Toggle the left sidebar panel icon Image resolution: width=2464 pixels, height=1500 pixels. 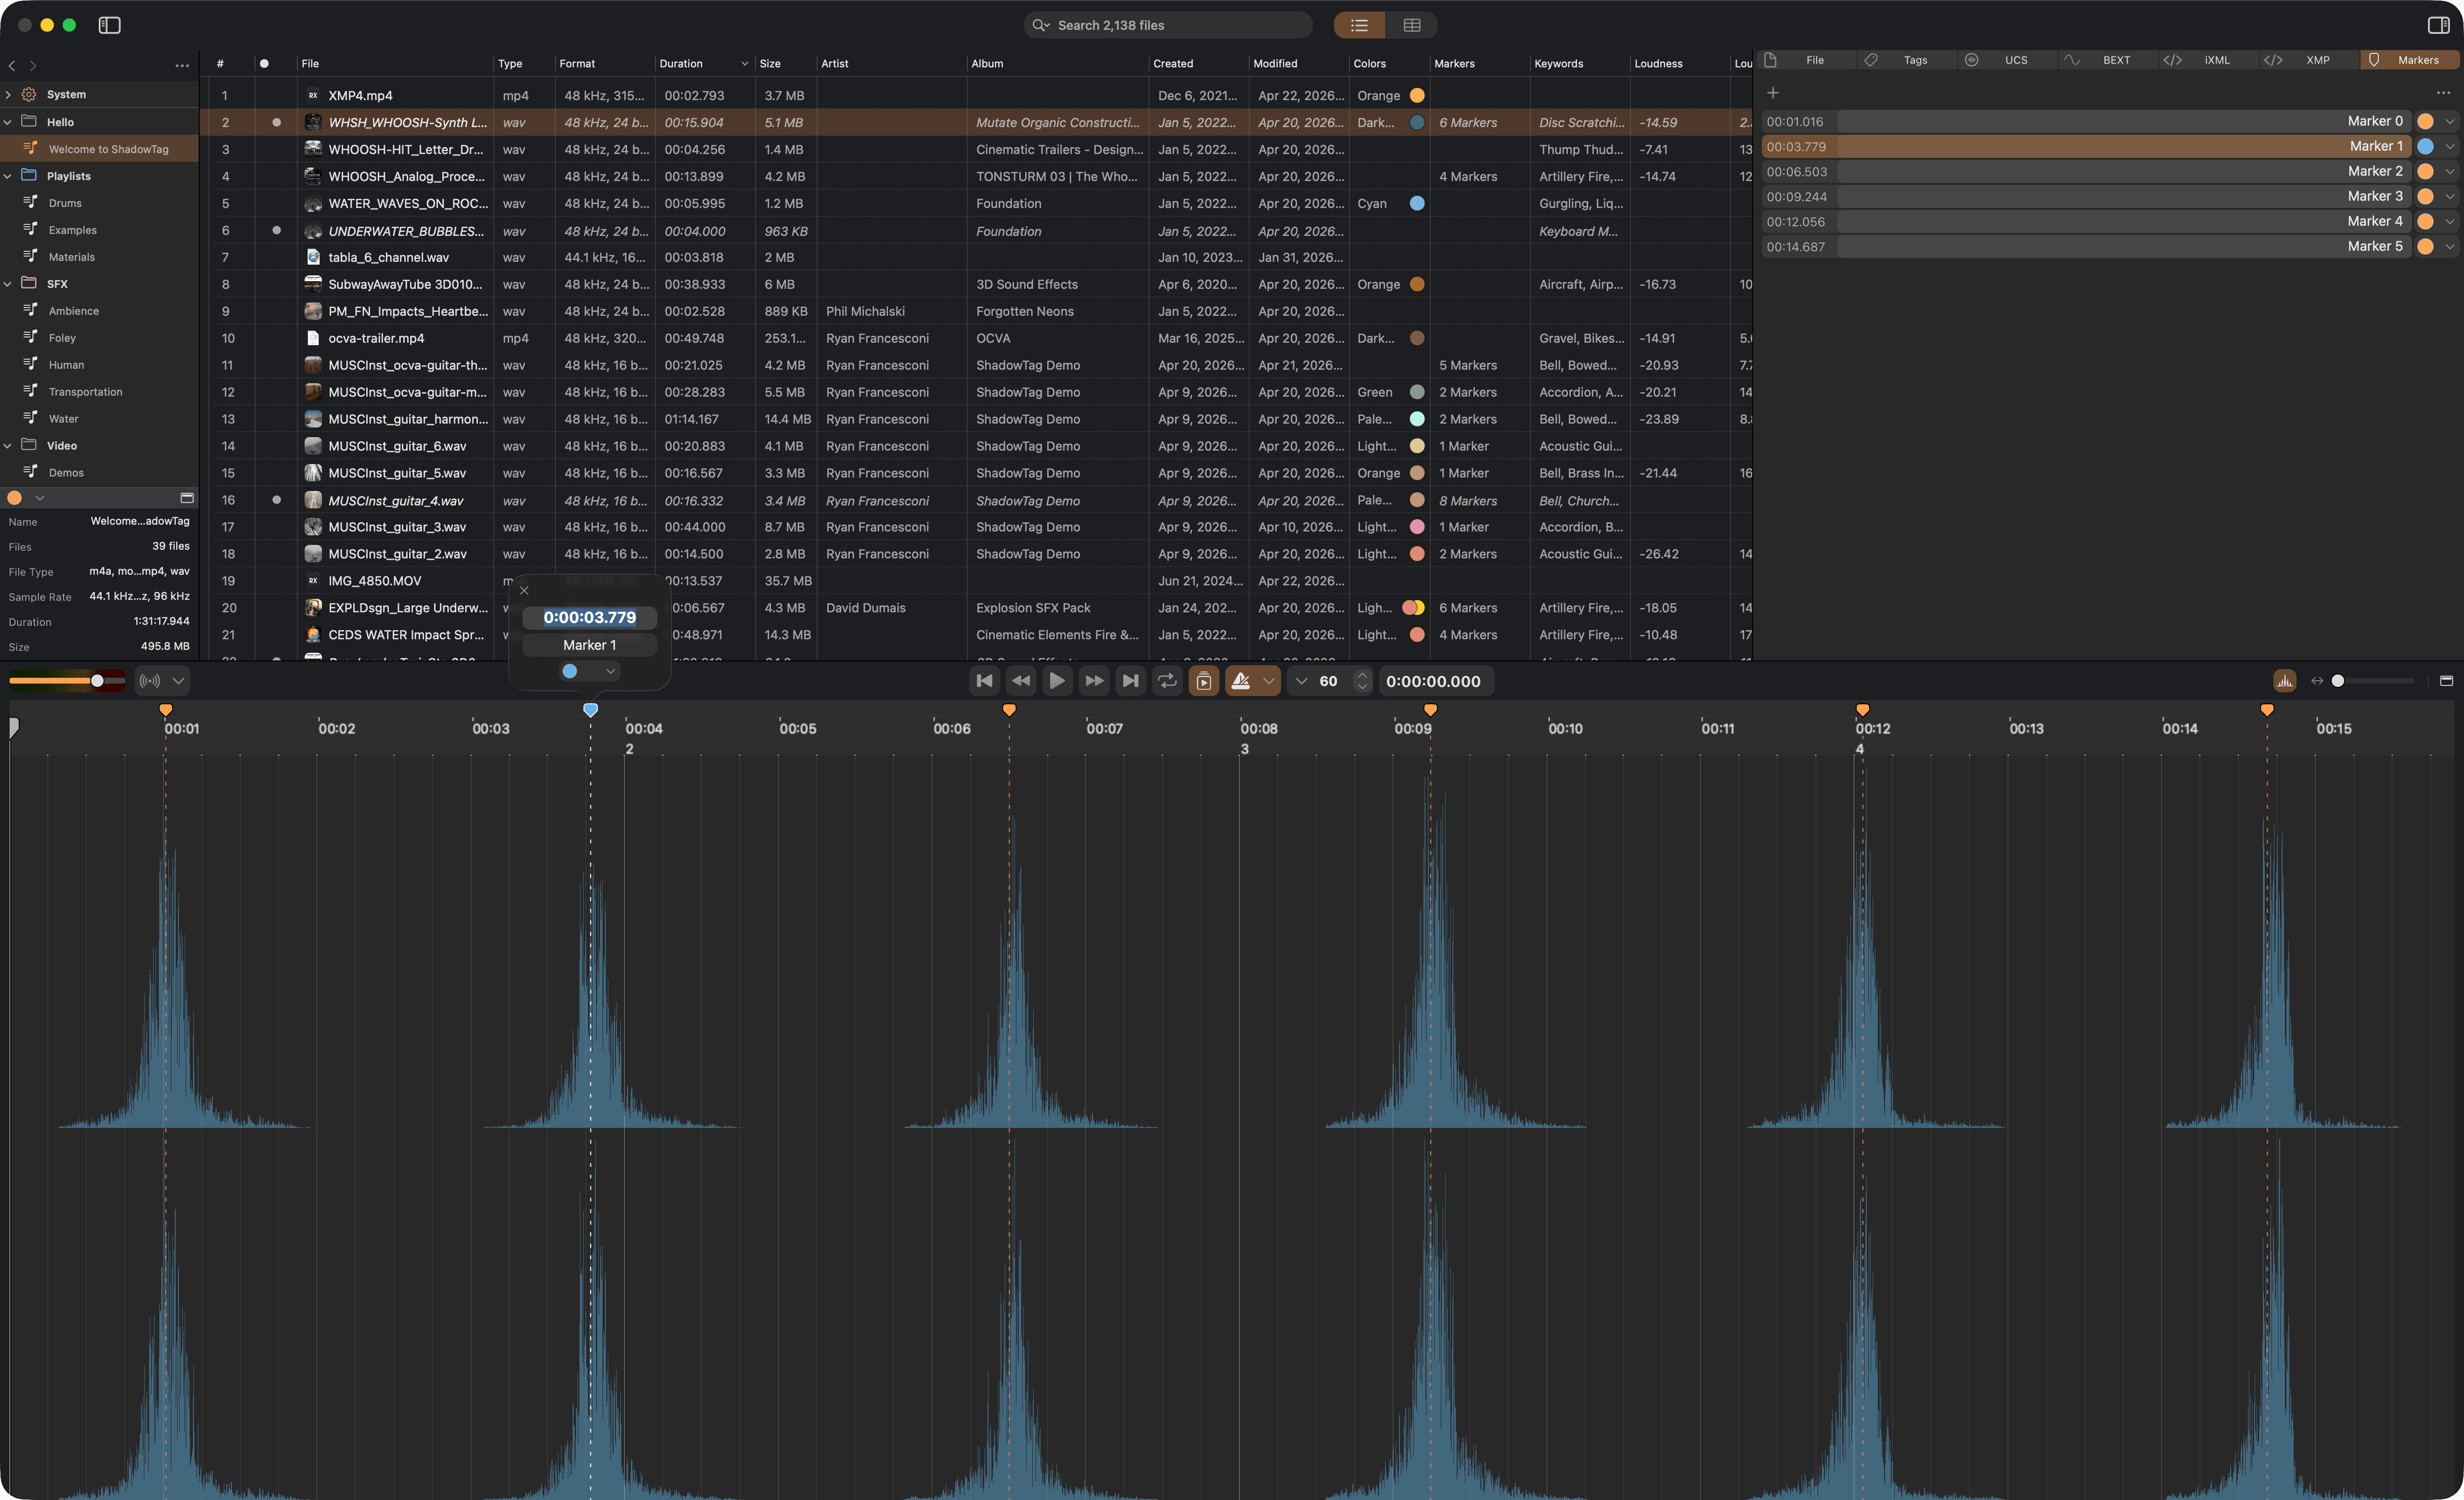click(110, 25)
